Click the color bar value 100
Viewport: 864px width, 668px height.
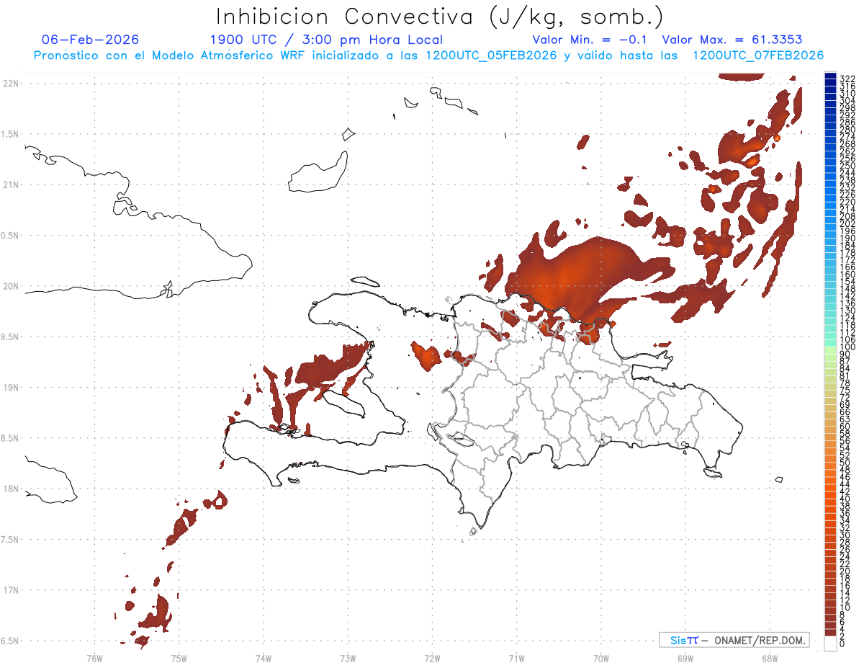coord(847,347)
